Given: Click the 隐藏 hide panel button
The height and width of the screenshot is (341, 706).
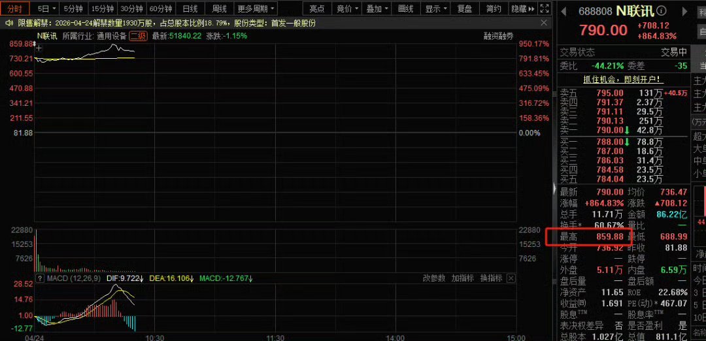Looking at the screenshot, I should (x=523, y=8).
